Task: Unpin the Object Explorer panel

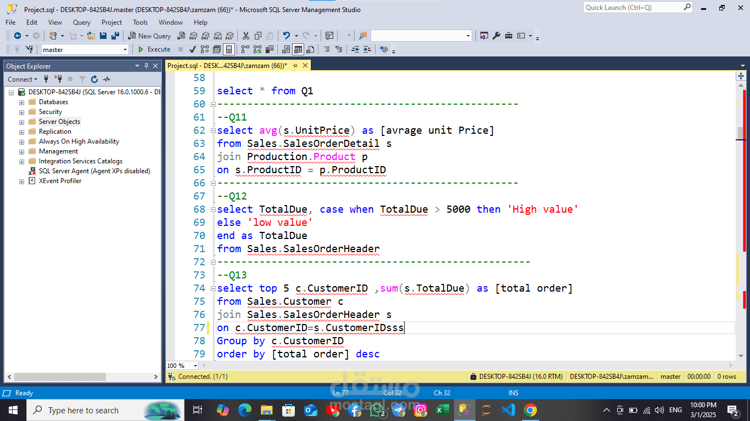Action: click(x=147, y=65)
